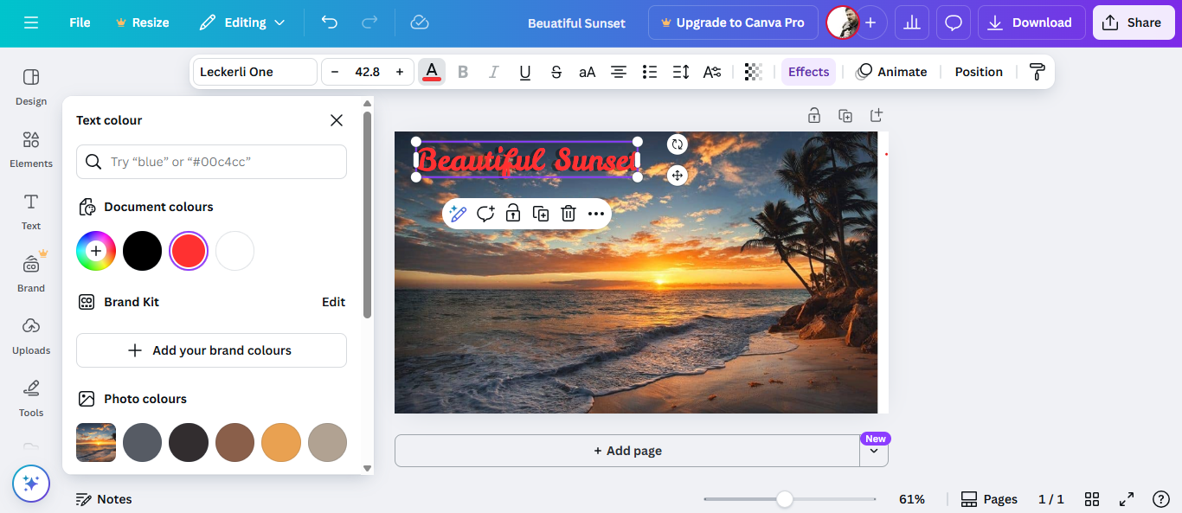
Task: Select the black document colour swatch
Action: [142, 251]
